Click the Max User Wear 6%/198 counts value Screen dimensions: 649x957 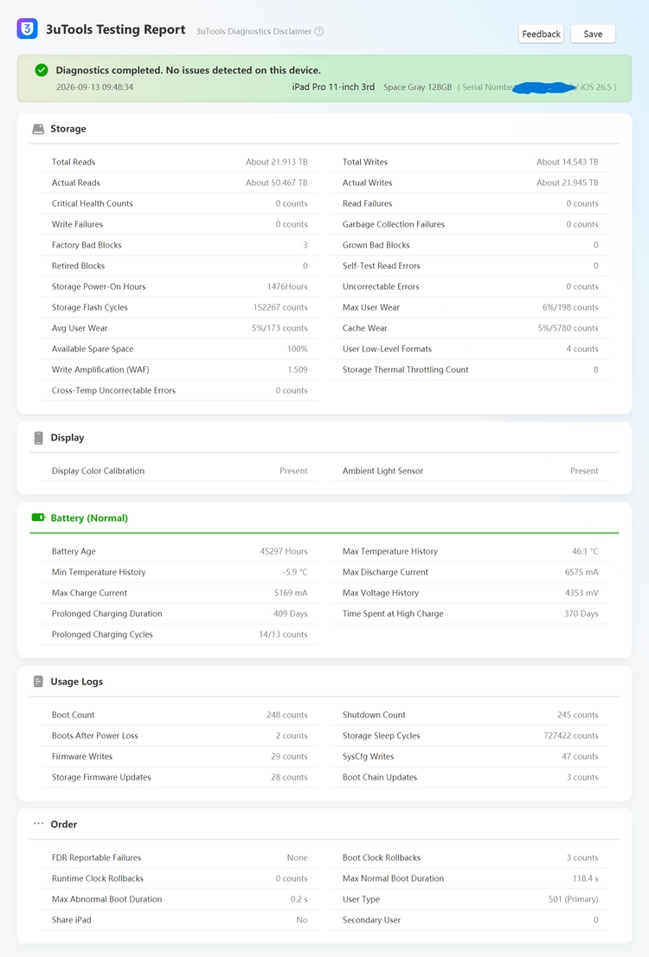pyautogui.click(x=570, y=307)
